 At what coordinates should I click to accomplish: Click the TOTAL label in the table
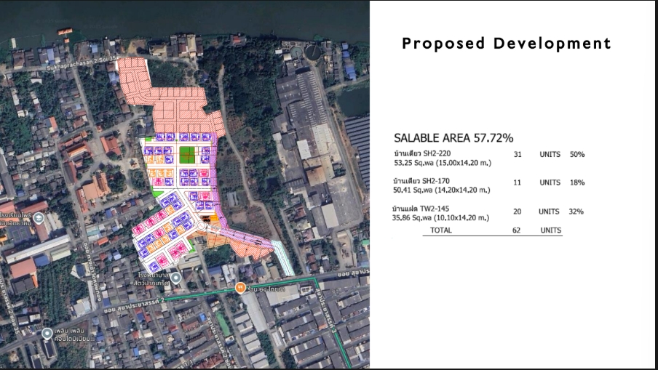click(440, 230)
